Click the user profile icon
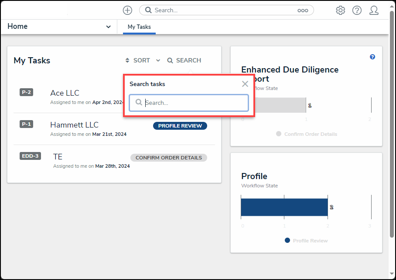This screenshot has width=396, height=280. pos(374,10)
